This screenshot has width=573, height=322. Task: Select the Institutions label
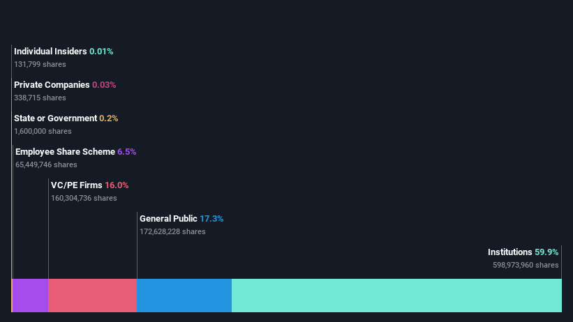[509, 252]
